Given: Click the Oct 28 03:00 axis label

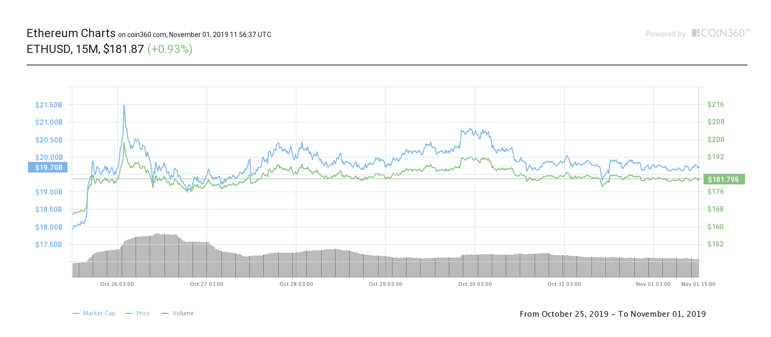Looking at the screenshot, I should [x=296, y=284].
